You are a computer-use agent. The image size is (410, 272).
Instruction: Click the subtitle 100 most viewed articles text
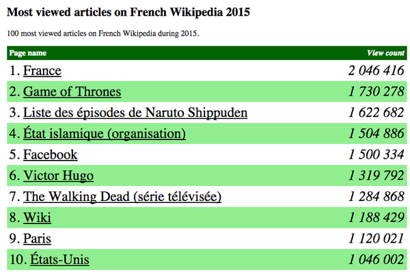103,33
